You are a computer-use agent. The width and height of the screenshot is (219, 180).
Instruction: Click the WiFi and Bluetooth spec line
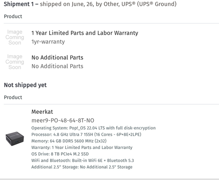point(83,161)
